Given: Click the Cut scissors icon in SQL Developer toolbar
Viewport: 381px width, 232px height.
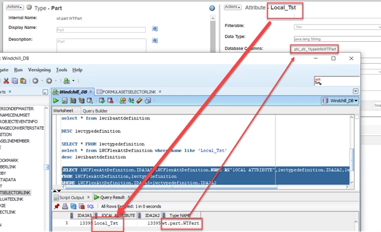Looking at the screenshot, I should coord(6,81).
